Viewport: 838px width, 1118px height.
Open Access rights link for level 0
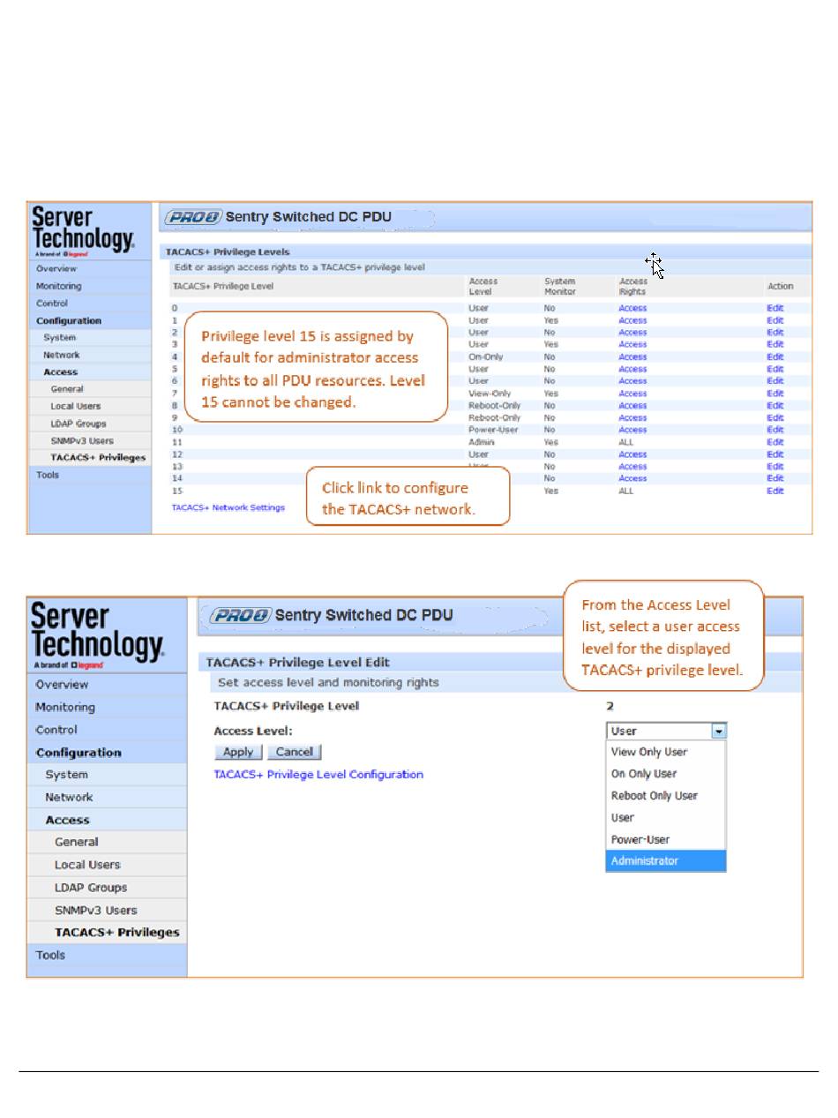632,308
